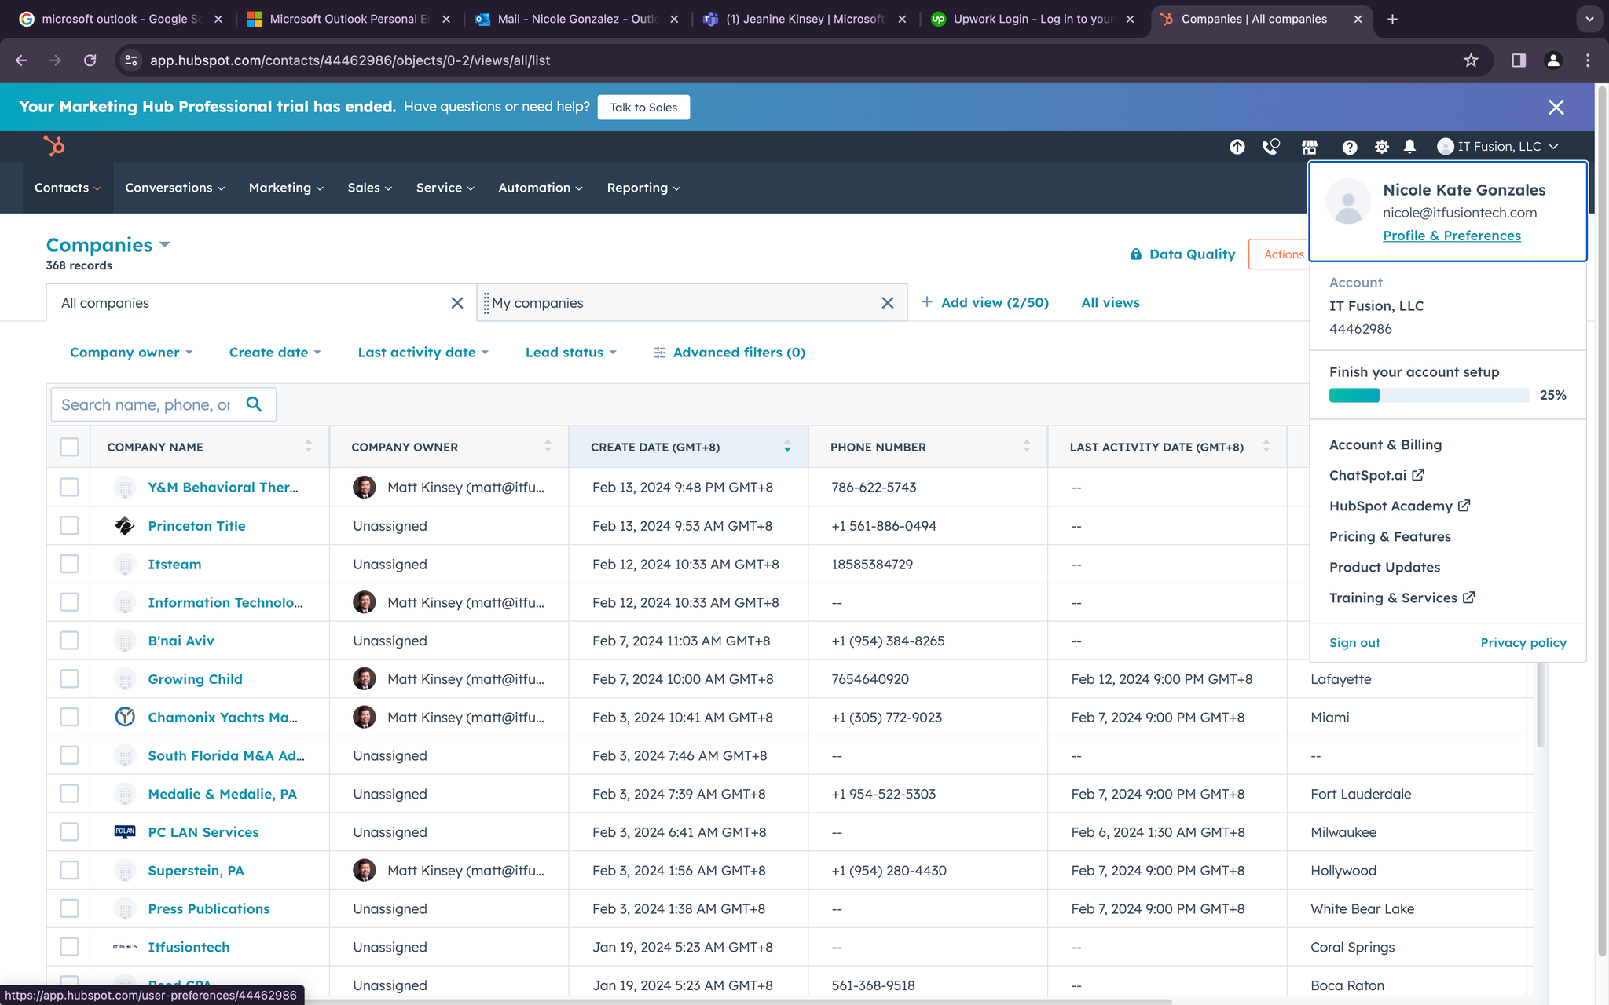Open the Lead status filter dropdown
The image size is (1609, 1005).
[x=570, y=353]
